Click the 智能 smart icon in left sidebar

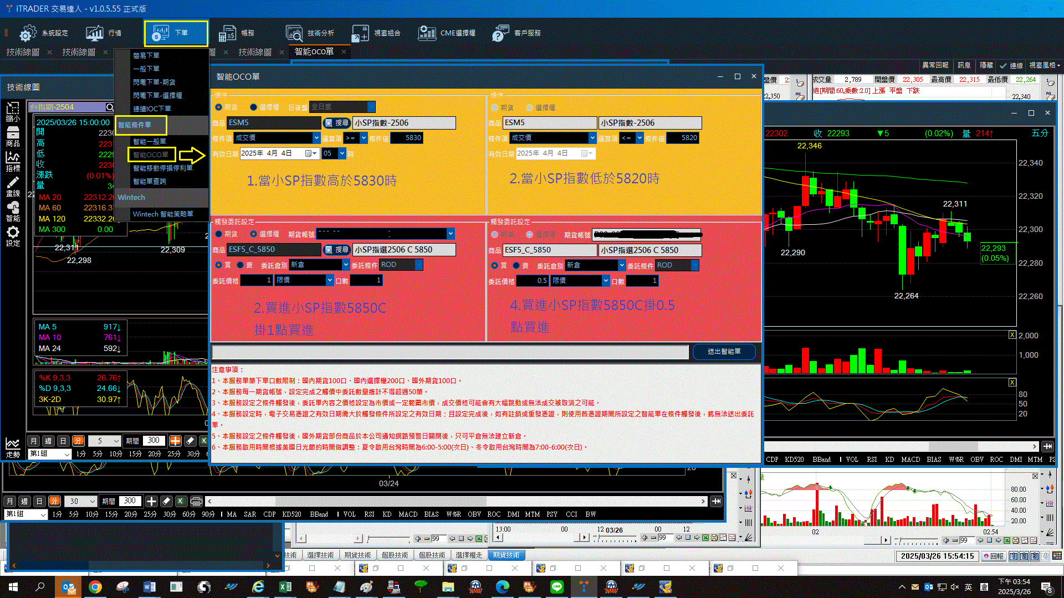coord(13,212)
